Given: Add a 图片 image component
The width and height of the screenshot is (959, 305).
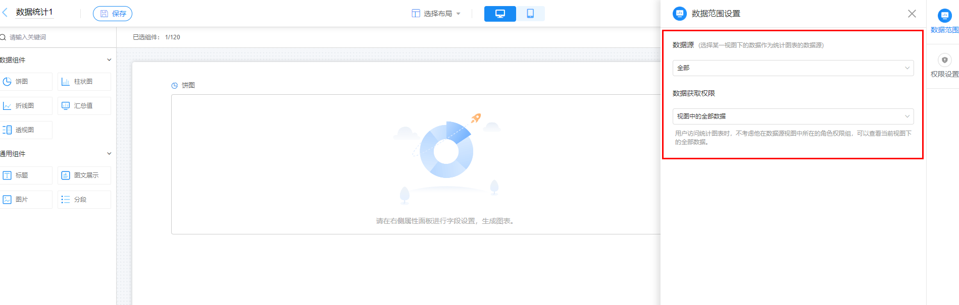Looking at the screenshot, I should [25, 200].
